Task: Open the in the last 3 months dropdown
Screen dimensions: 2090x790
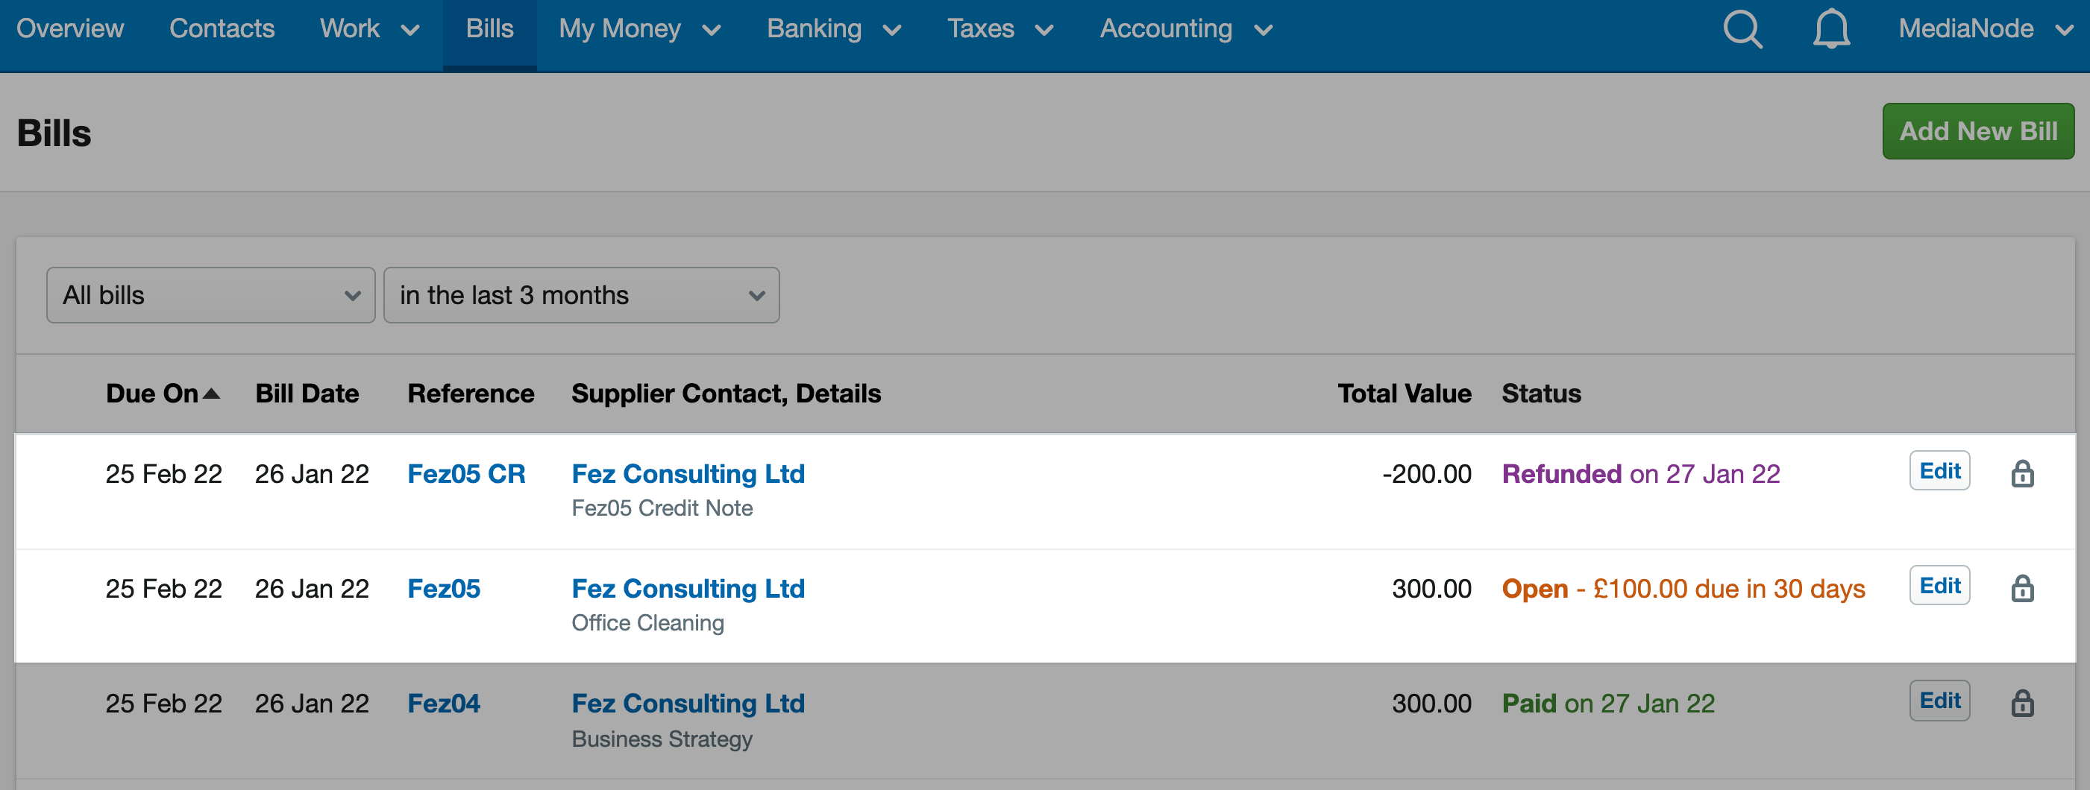Action: pos(581,295)
